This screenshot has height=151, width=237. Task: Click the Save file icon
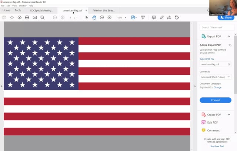tap(4, 17)
